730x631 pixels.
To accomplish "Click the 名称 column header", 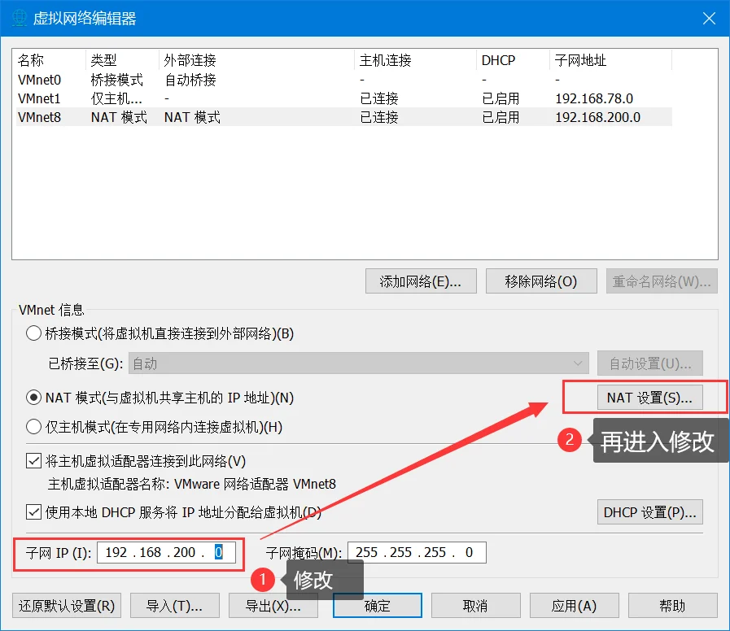I will (31, 61).
